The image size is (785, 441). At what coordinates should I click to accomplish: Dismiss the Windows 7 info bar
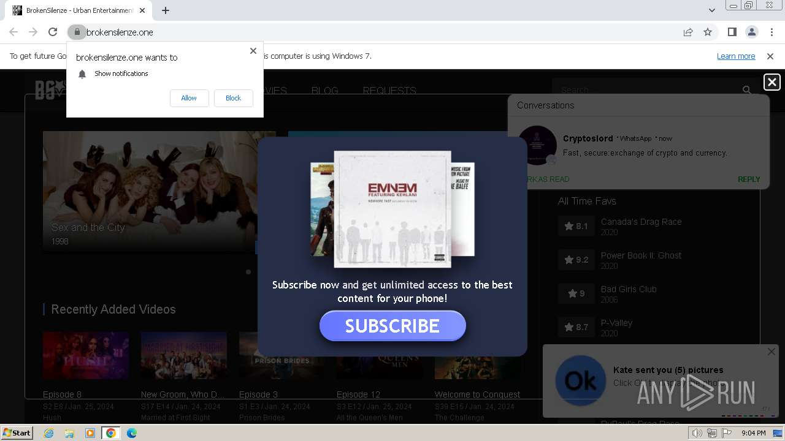click(x=770, y=56)
